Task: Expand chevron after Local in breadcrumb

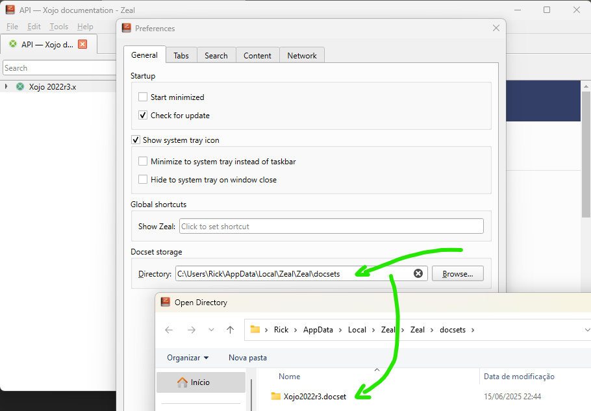Action: coord(373,330)
